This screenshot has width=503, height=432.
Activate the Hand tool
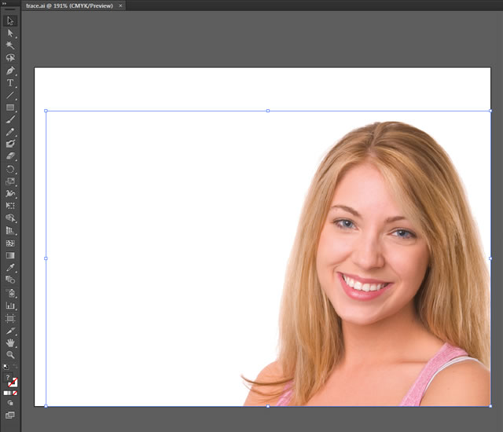coord(10,342)
